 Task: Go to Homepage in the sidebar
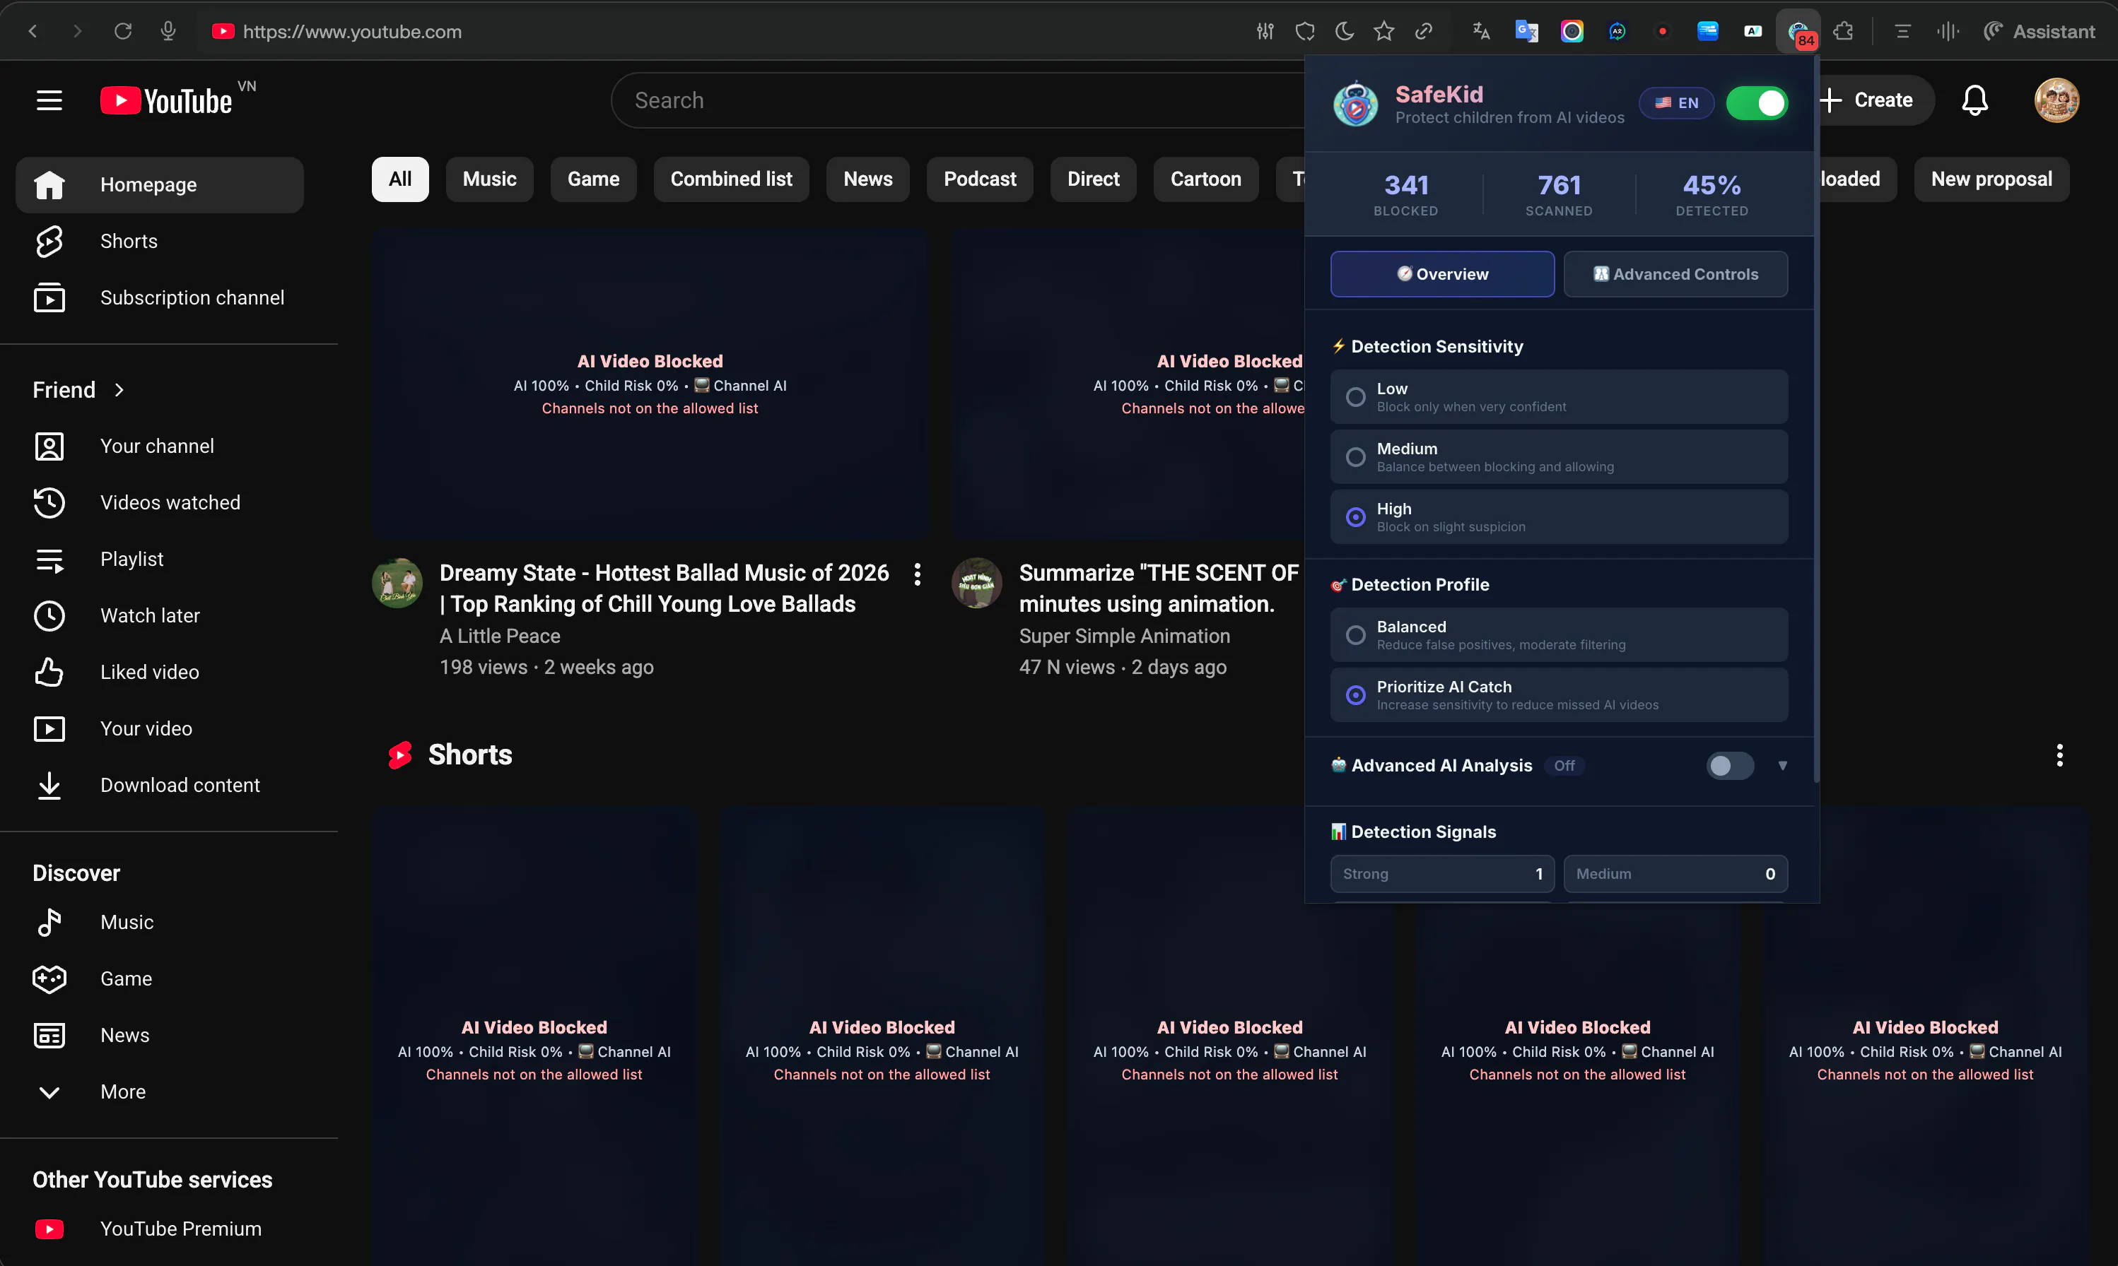160,185
